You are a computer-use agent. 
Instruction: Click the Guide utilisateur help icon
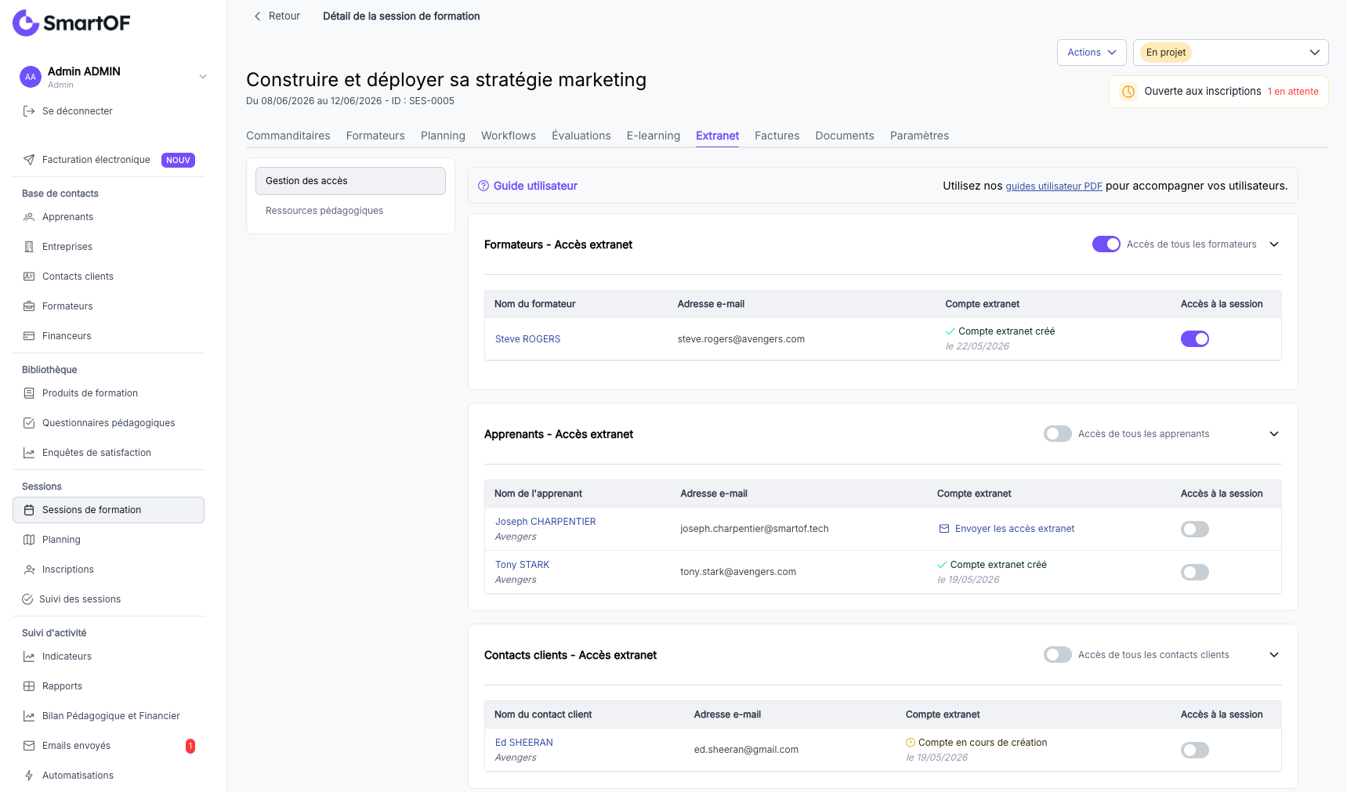pyautogui.click(x=483, y=186)
